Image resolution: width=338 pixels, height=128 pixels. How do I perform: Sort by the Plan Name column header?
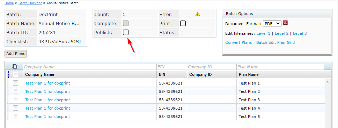(249, 74)
